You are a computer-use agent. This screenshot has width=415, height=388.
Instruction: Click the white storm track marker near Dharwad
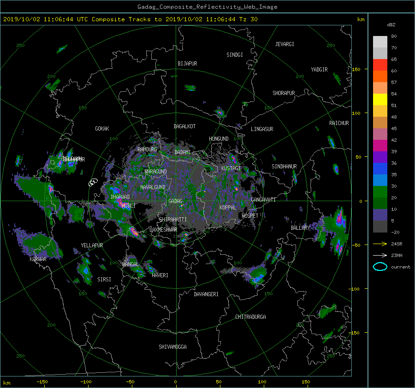coord(93,182)
